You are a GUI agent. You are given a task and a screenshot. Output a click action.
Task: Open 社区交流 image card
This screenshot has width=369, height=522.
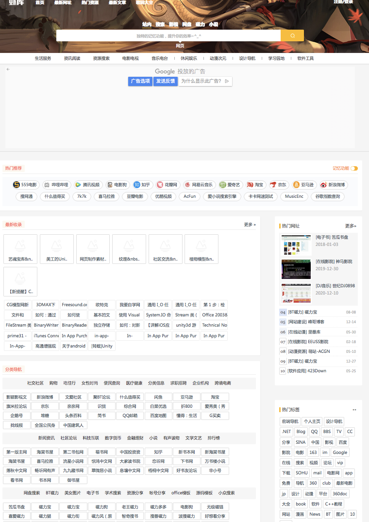[x=166, y=249]
